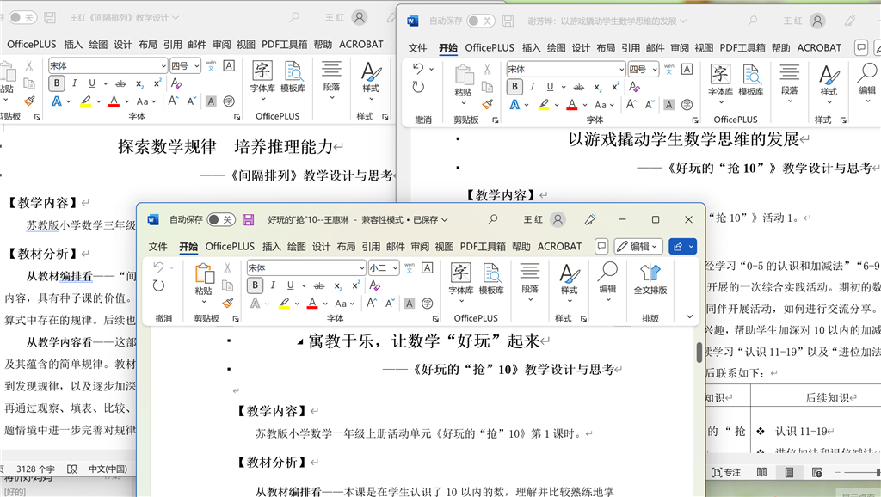
Task: Click Undo icon in right window
Action: (418, 69)
